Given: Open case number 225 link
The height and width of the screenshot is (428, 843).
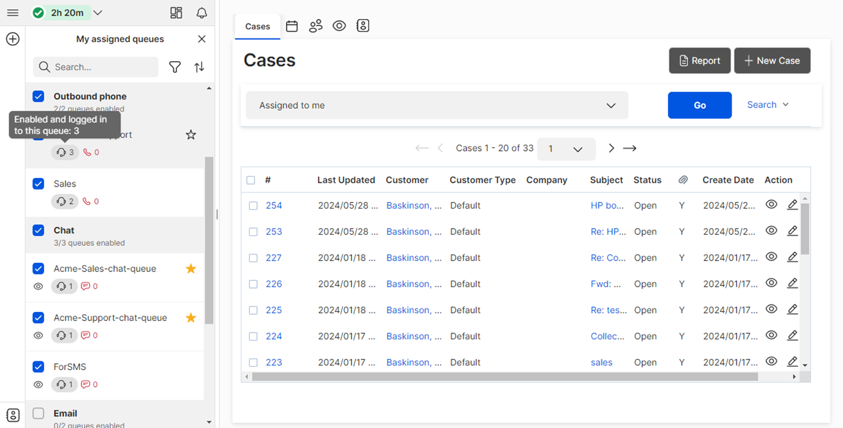Looking at the screenshot, I should pyautogui.click(x=274, y=310).
